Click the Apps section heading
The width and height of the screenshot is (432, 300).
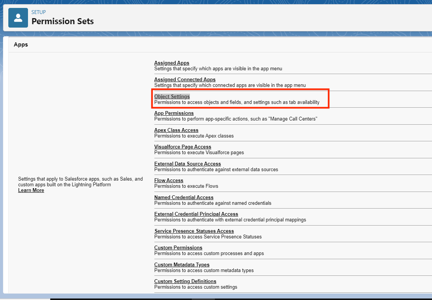pos(21,45)
